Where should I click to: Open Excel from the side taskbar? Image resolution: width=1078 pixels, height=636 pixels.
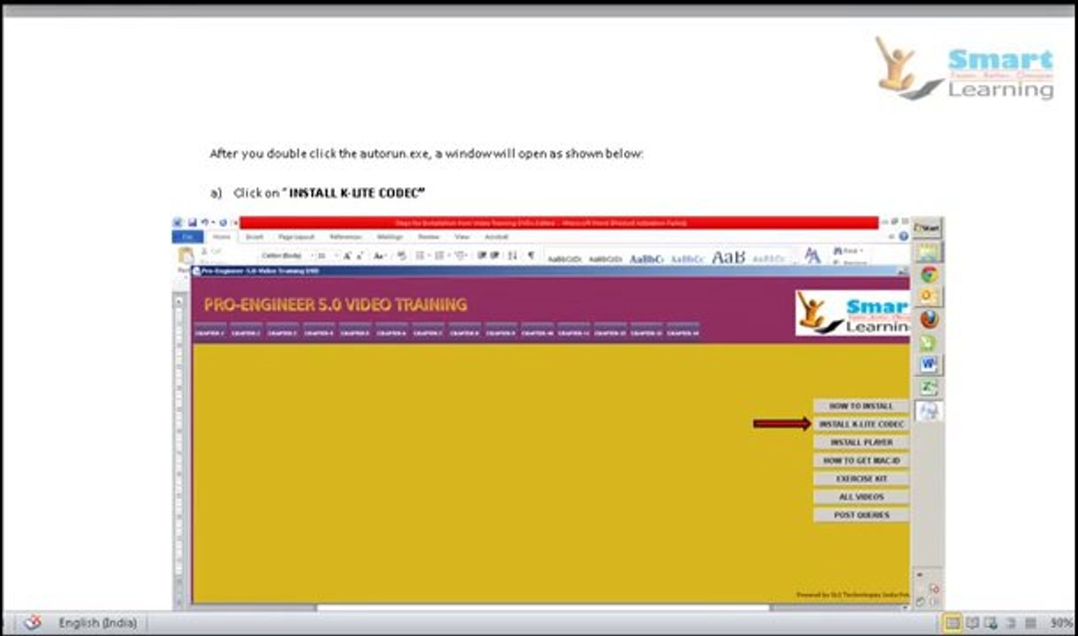[928, 387]
